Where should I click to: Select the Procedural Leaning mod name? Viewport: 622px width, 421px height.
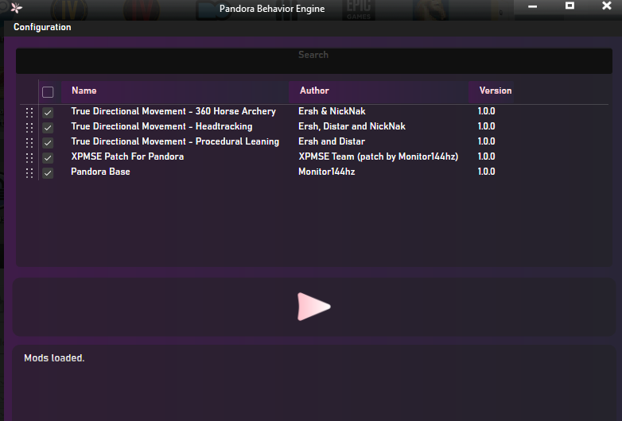coord(175,141)
